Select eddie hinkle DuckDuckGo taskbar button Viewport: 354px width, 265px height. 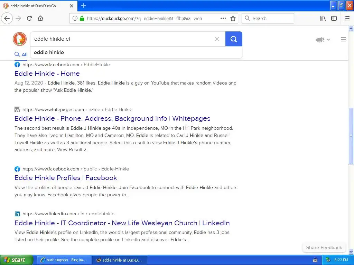120,260
